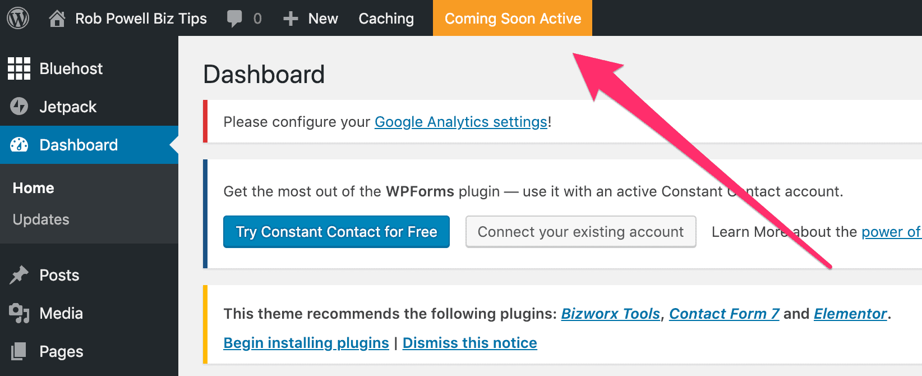The image size is (922, 376).
Task: Click the Pages sidebar icon
Action: point(20,351)
